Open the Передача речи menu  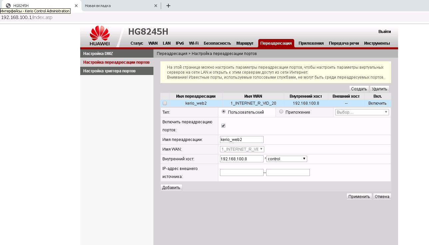click(344, 43)
